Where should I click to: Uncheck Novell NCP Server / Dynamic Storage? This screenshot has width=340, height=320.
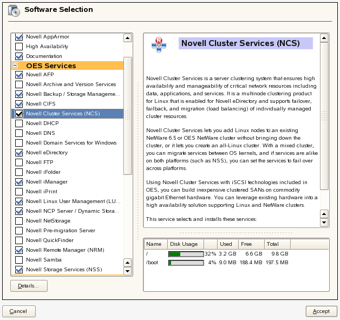[x=19, y=211]
